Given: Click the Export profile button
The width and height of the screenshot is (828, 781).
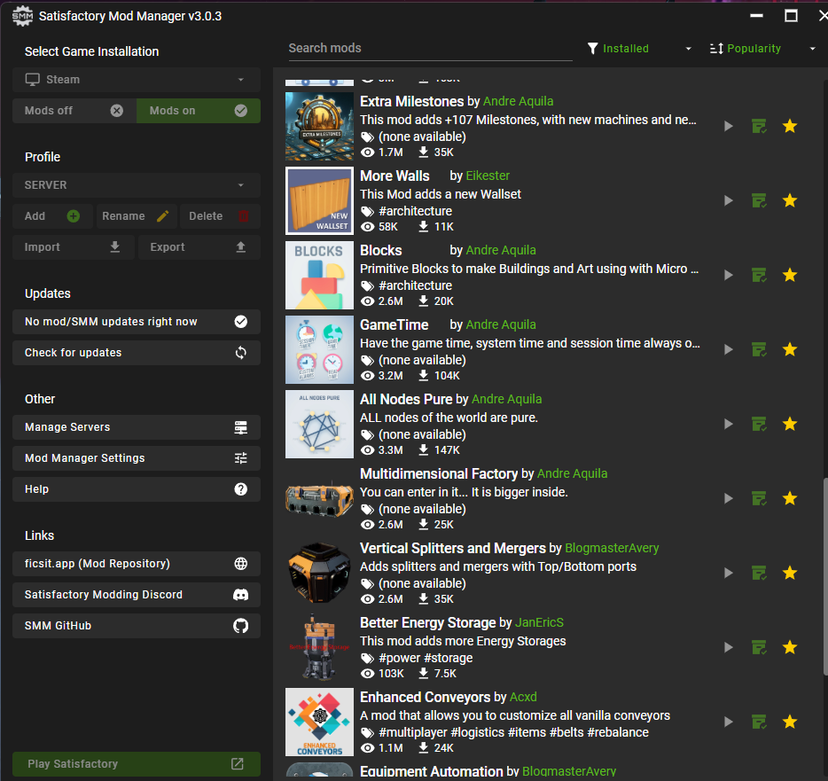Looking at the screenshot, I should [199, 247].
